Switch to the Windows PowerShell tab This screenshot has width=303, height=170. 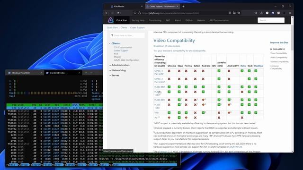pyautogui.click(x=25, y=73)
